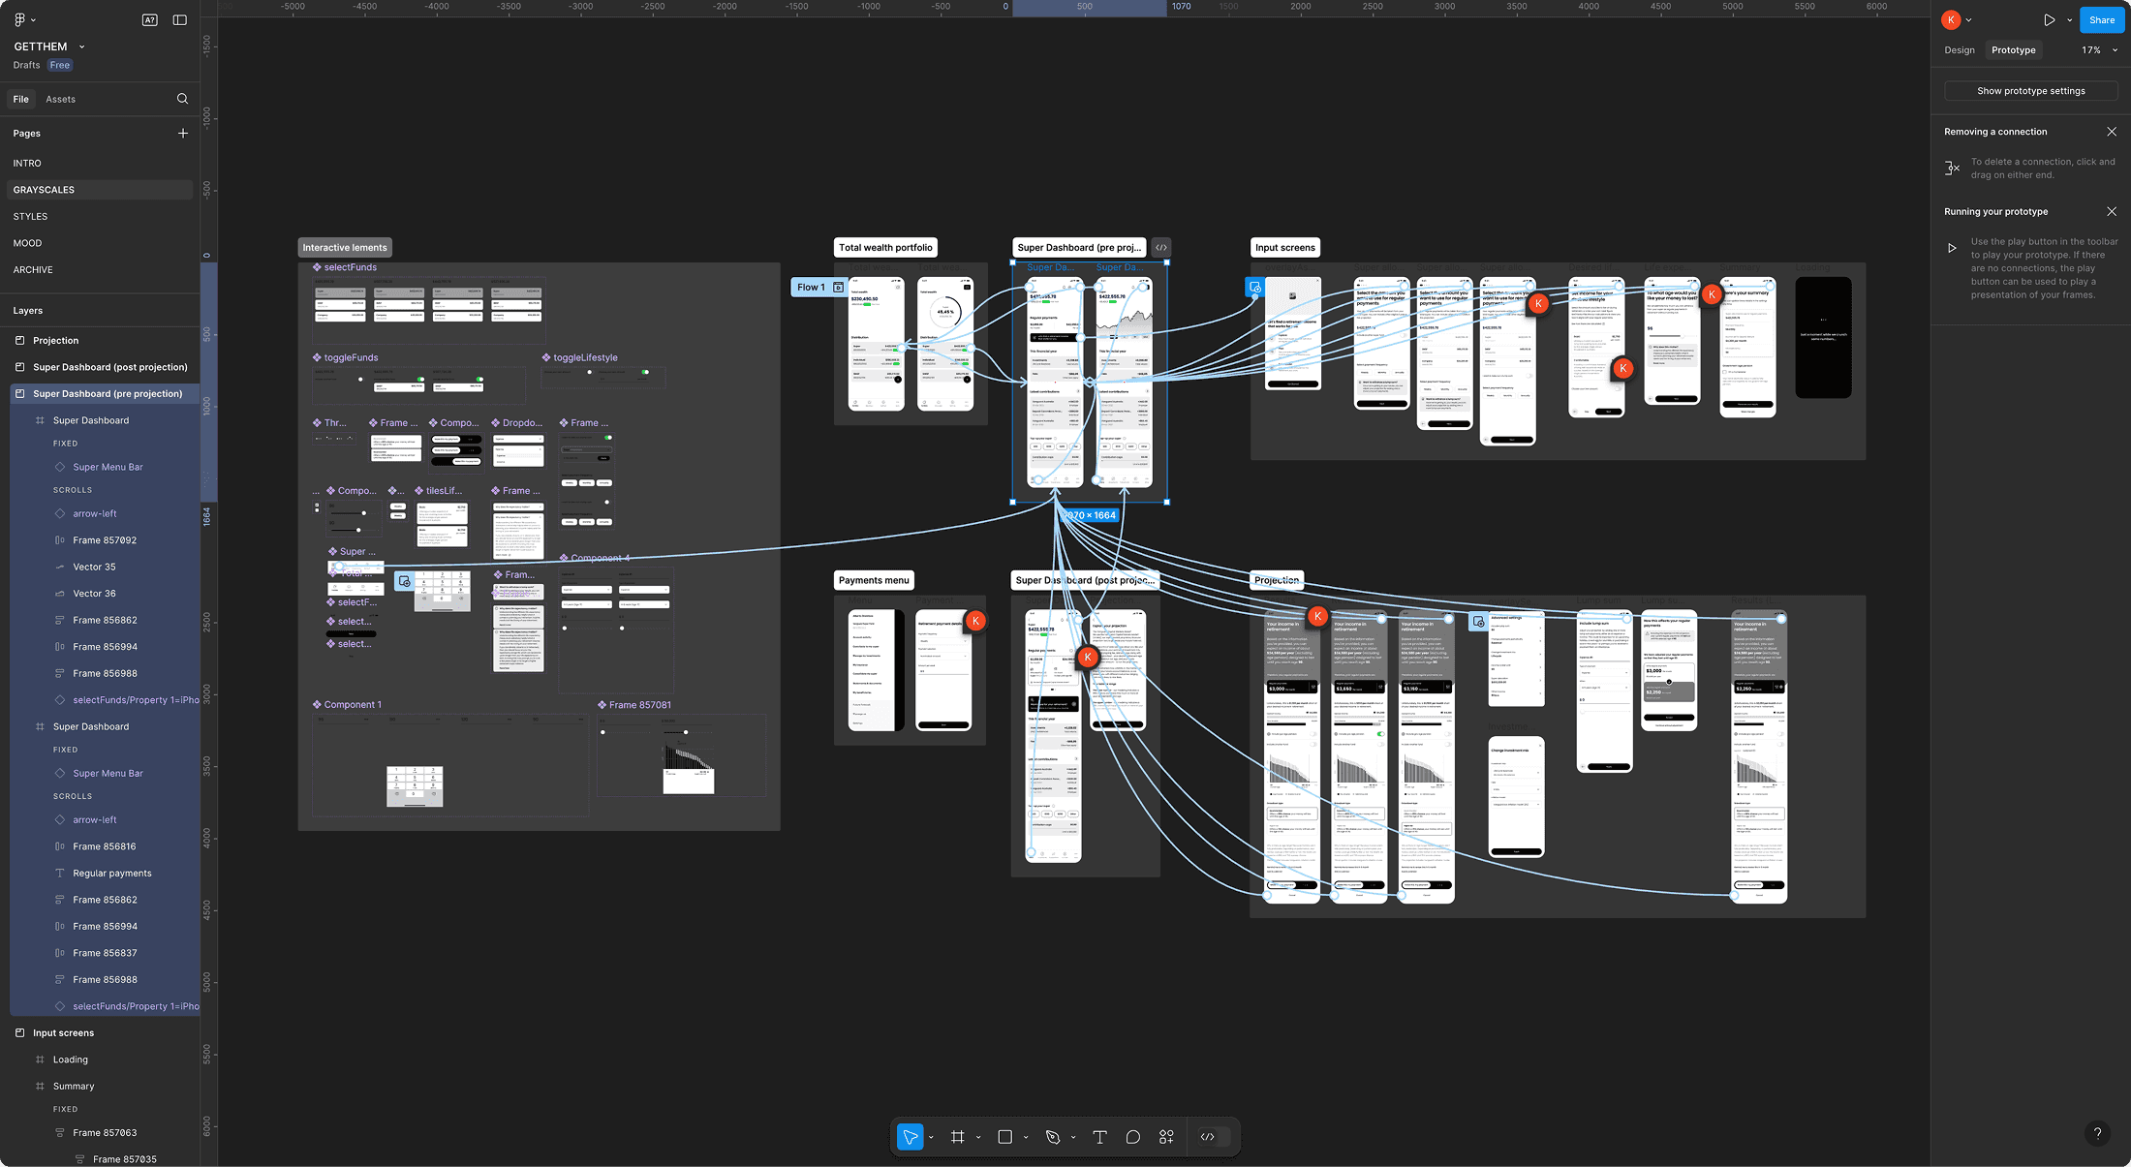
Task: Click the text icon beside Regular payments layer
Action: [60, 874]
